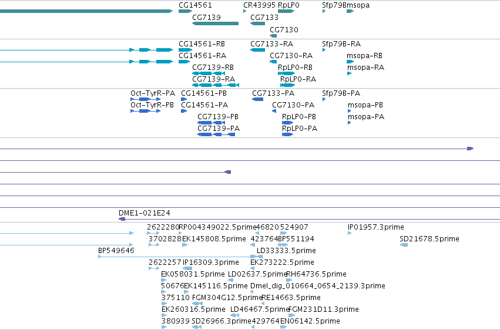Open the LD33333.5prime EST label

pos(286,250)
